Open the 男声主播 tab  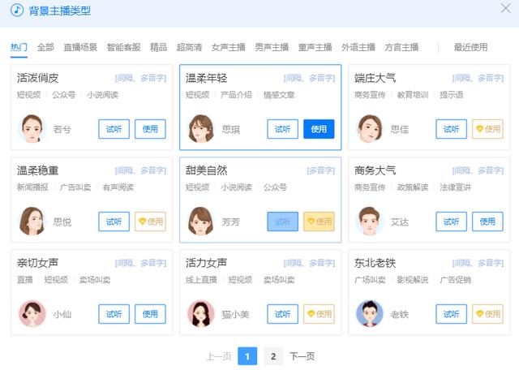272,47
